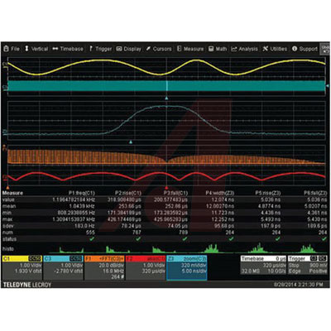Open the Support menu

[305, 49]
